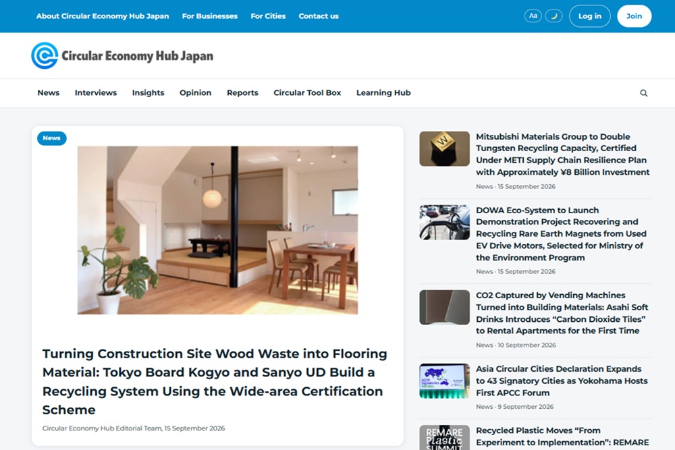Open the ACCD world map thumbnail
The width and height of the screenshot is (675, 450).
click(x=444, y=381)
